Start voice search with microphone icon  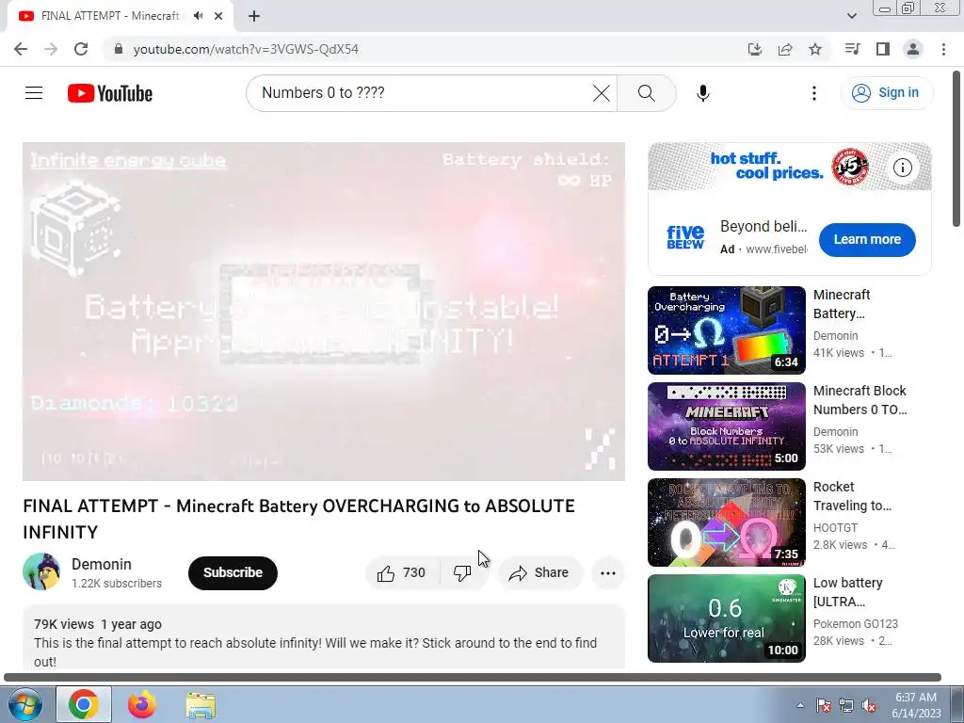[702, 93]
